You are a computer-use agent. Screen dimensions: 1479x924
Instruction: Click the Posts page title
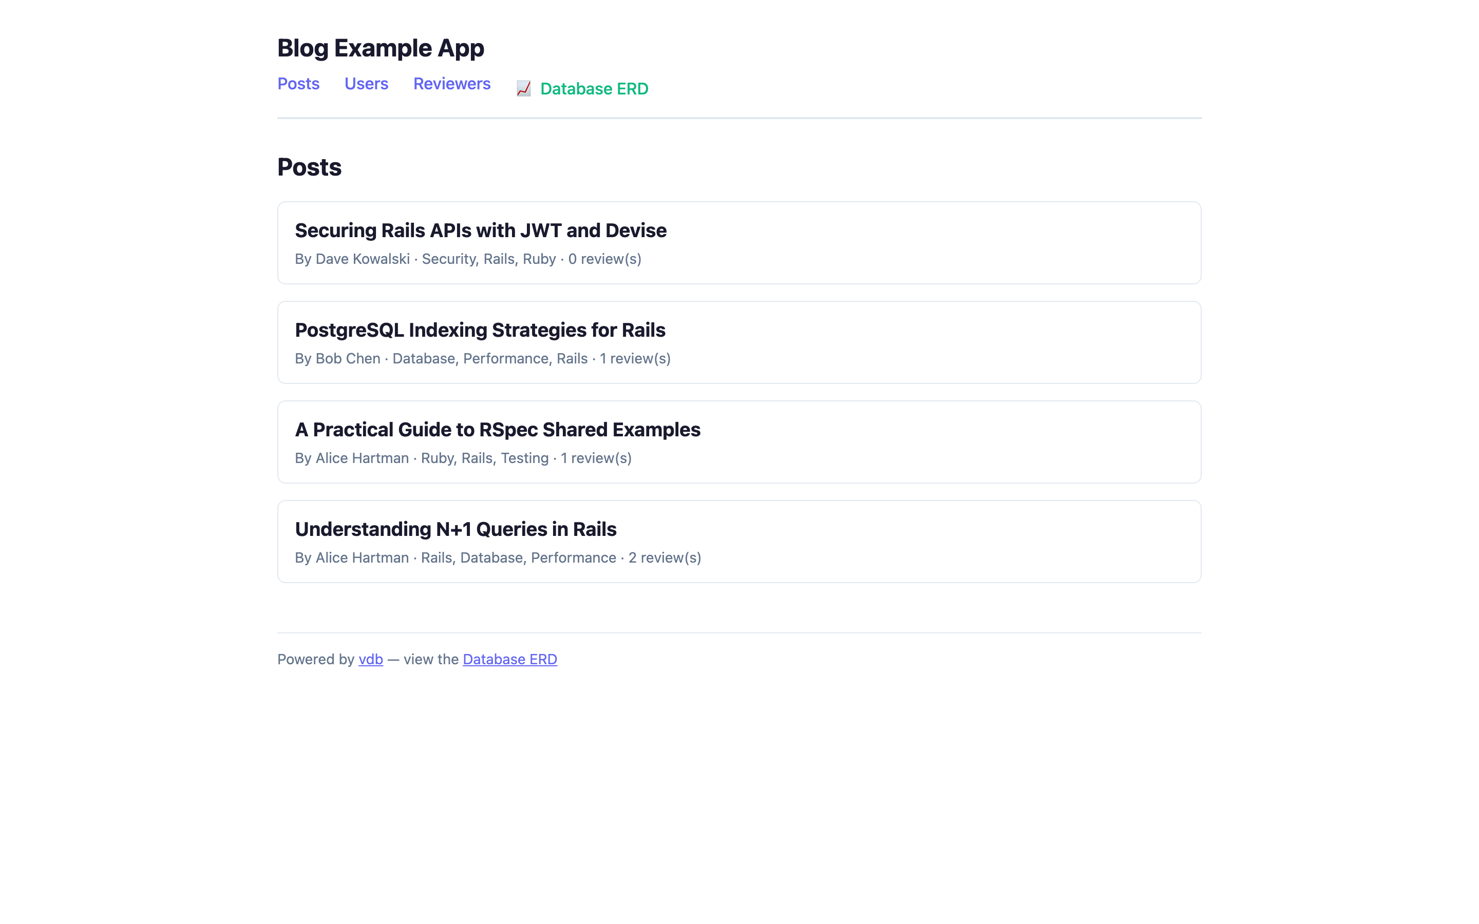(309, 166)
